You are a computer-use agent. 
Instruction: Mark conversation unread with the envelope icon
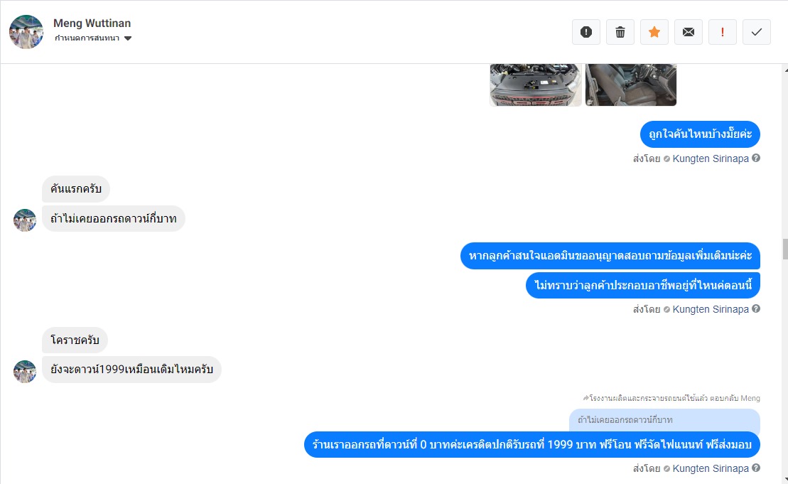[689, 32]
